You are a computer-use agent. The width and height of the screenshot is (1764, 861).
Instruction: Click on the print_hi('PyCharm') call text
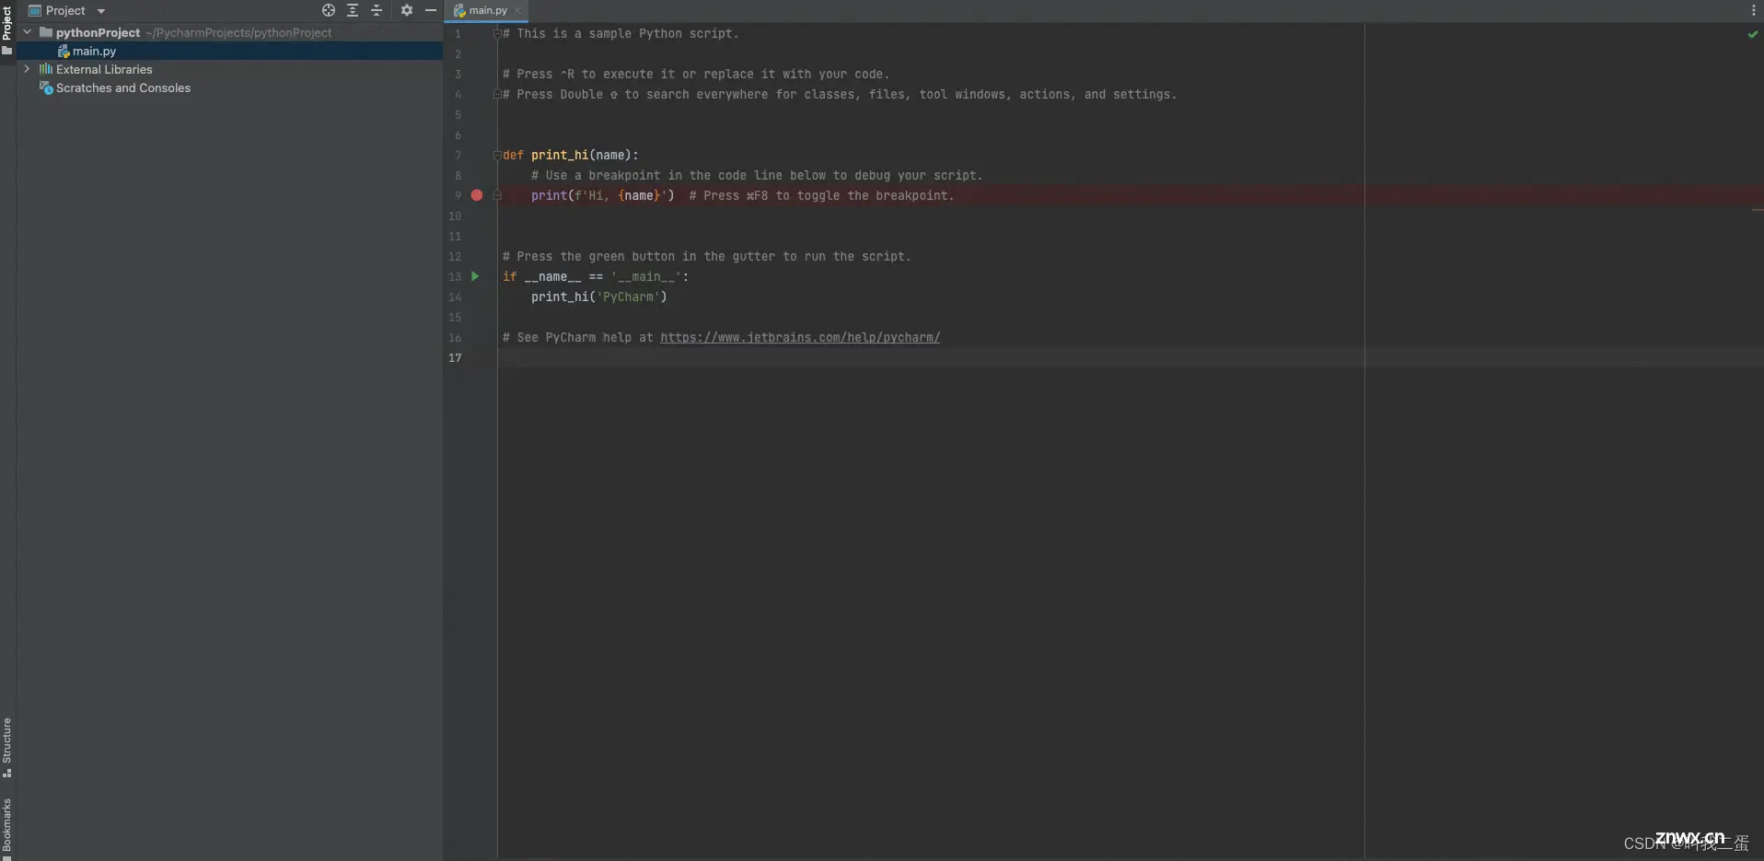[598, 297]
